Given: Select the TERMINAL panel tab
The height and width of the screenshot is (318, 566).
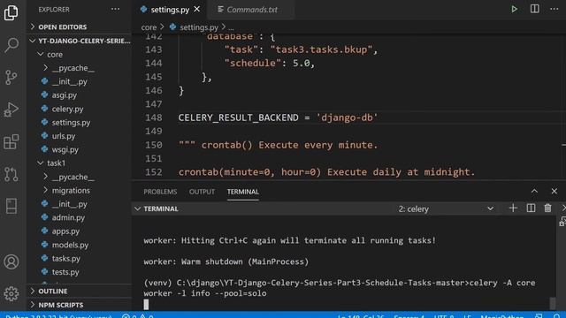Looking at the screenshot, I should [243, 192].
